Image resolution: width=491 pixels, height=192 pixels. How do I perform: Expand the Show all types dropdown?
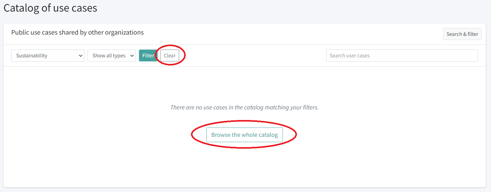(112, 55)
